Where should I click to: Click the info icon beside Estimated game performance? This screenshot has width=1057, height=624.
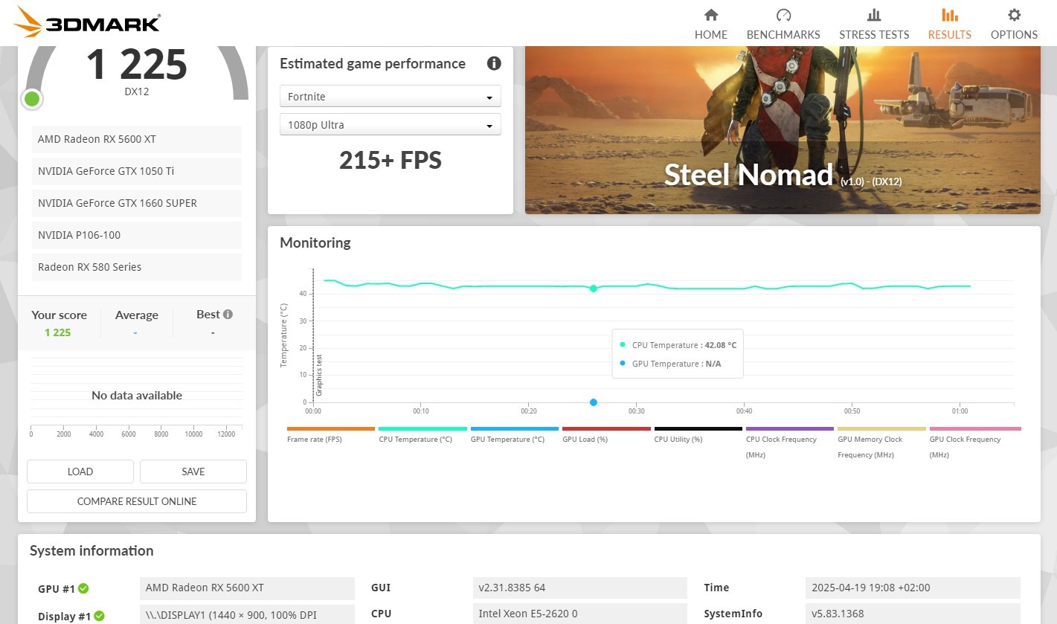click(494, 63)
